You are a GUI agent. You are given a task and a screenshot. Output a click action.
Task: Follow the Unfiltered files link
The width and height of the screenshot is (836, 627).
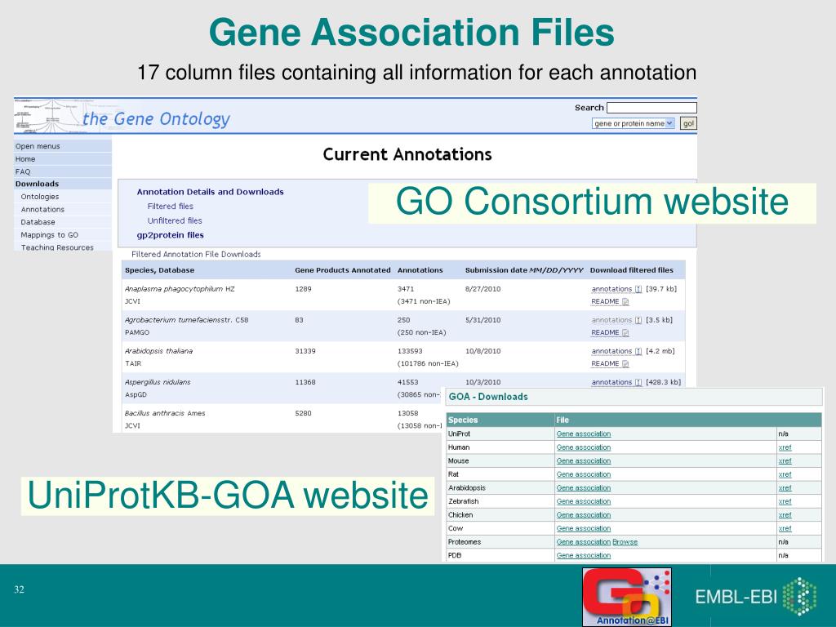tap(175, 220)
